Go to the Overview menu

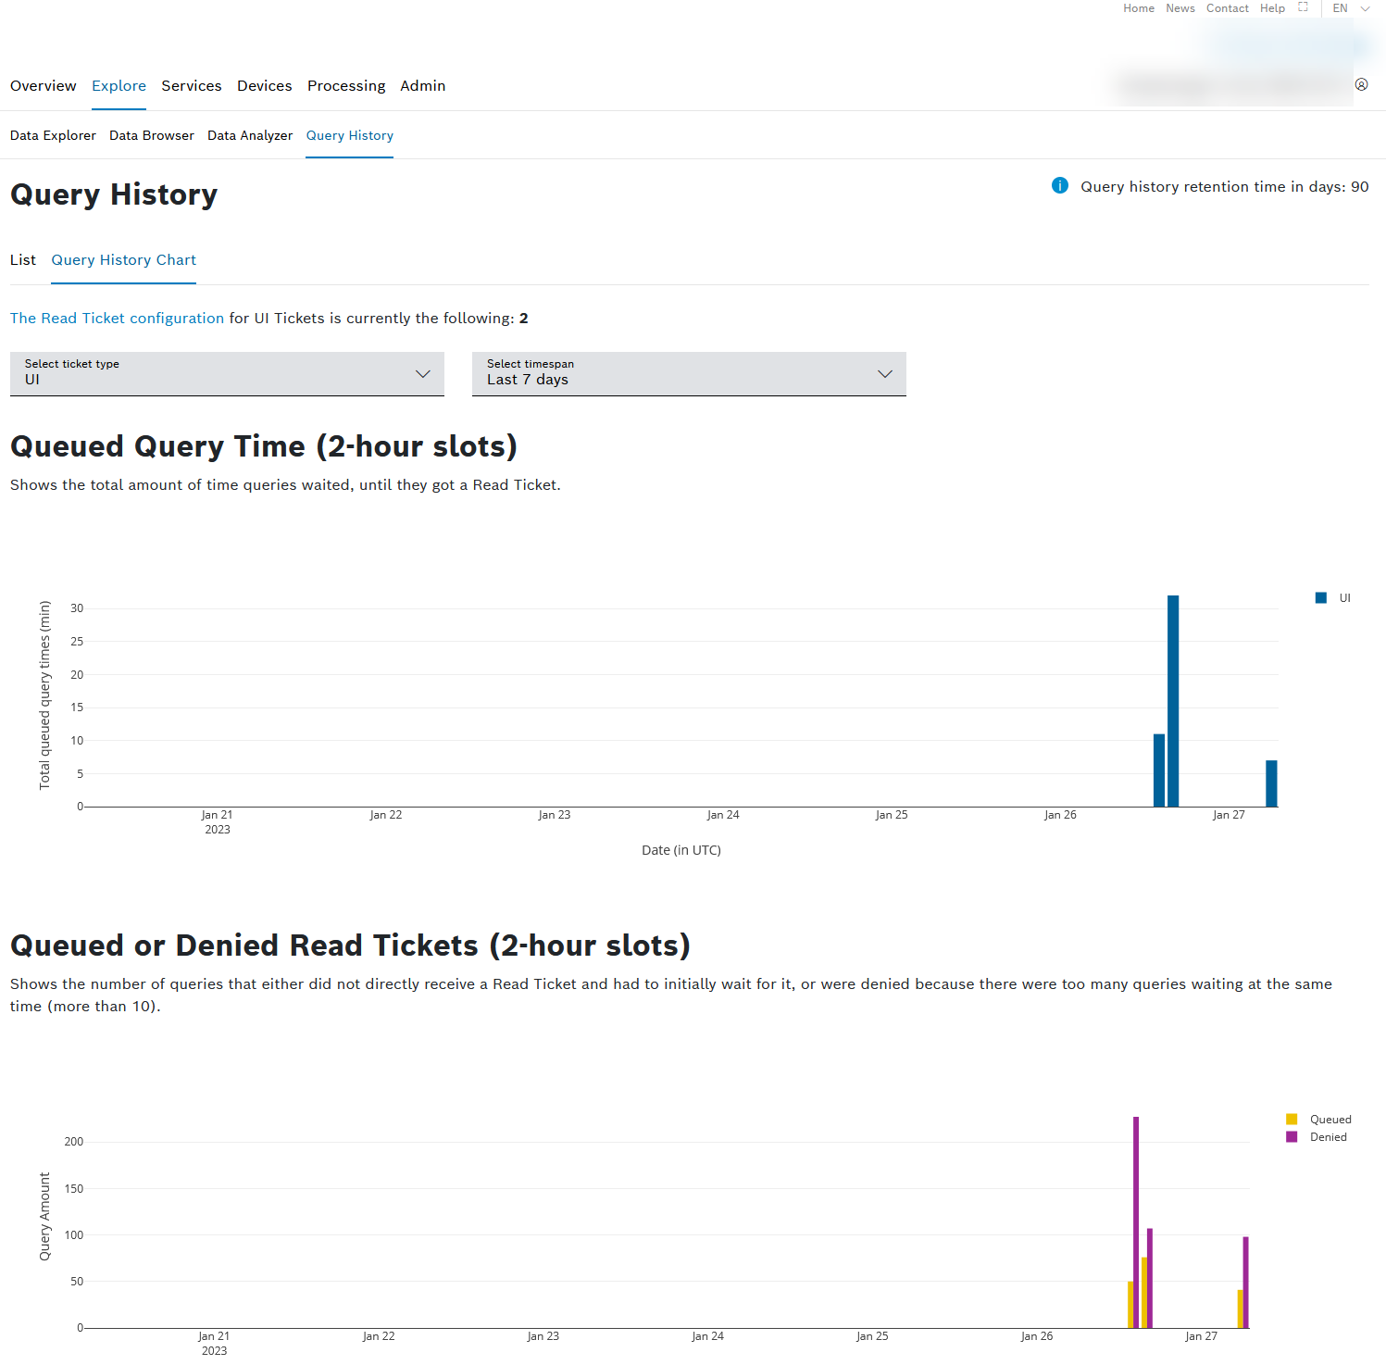click(44, 86)
